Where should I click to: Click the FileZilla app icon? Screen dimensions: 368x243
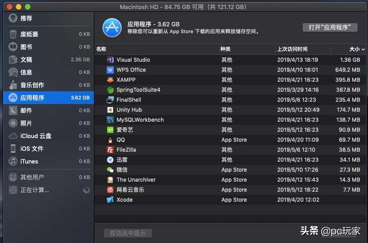(x=110, y=150)
